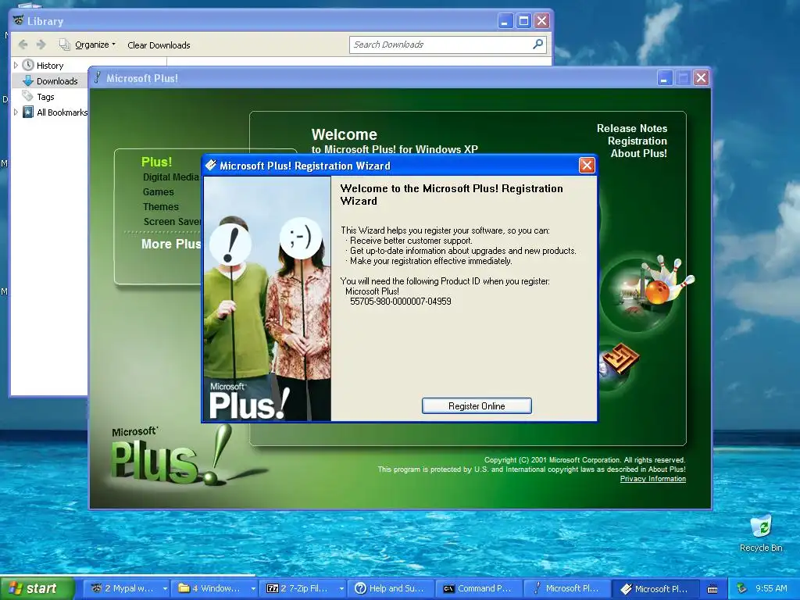Open the Recycle Bin desktop icon
The width and height of the screenshot is (800, 600).
tap(761, 534)
